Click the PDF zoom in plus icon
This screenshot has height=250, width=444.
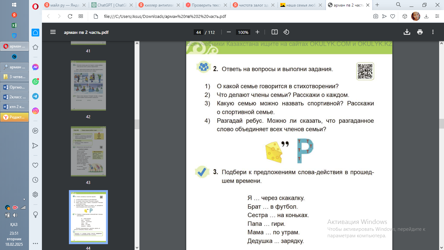point(257,32)
